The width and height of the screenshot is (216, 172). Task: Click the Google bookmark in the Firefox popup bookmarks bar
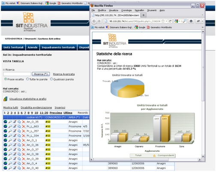pyautogui.click(x=140, y=27)
